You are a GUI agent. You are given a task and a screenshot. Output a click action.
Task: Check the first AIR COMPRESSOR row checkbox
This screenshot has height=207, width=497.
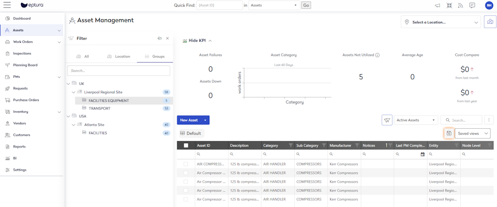[x=186, y=164]
